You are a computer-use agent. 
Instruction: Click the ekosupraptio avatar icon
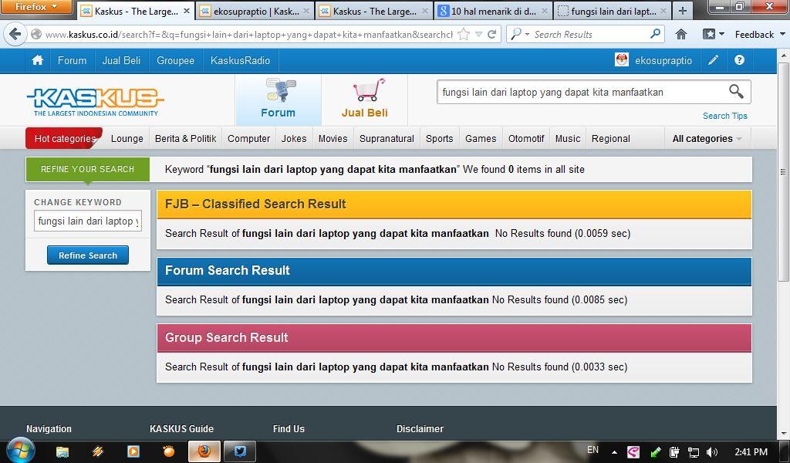[622, 60]
